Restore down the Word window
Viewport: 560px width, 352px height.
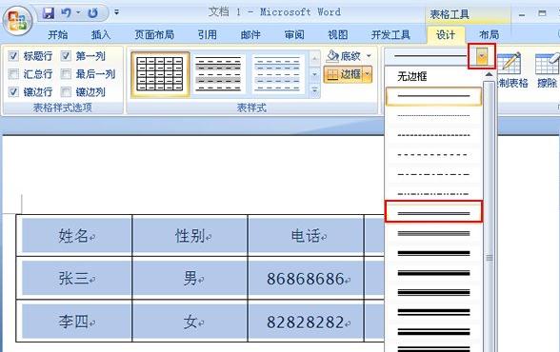coord(542,13)
